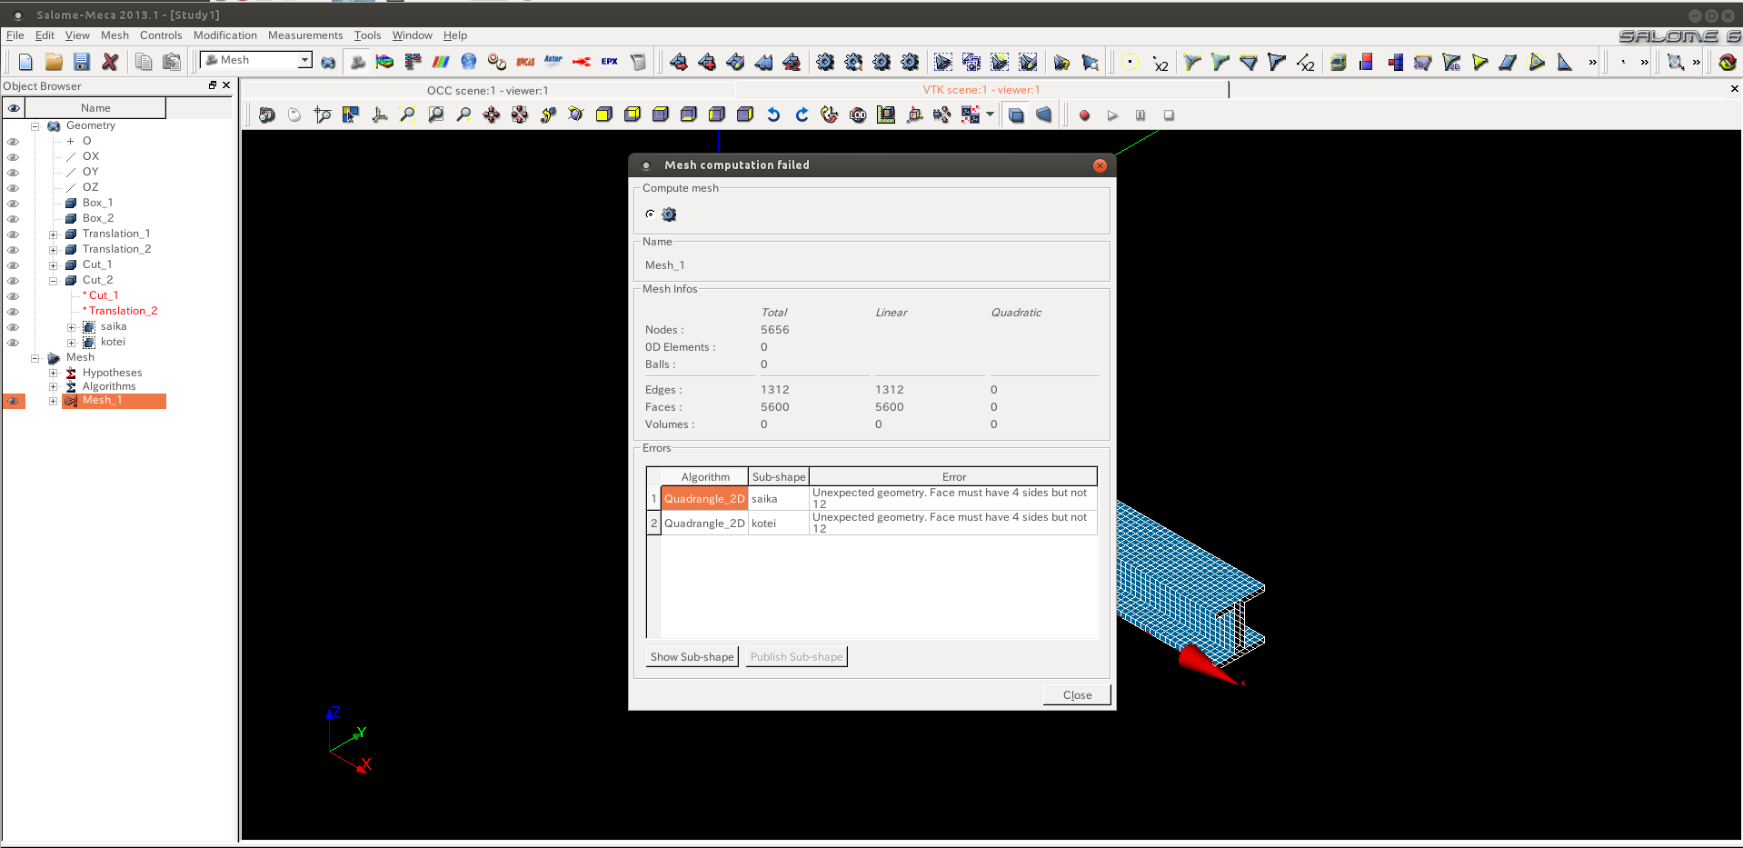Screen dimensions: 1743x848
Task: Click the Dump View camera icon
Action: 267,115
